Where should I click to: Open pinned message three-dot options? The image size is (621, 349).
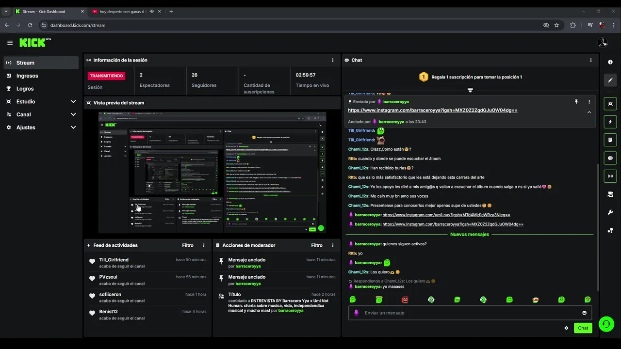pyautogui.click(x=589, y=102)
